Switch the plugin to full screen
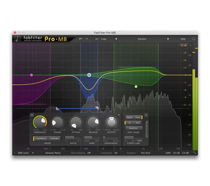Screen dimensions: 210x186 (x=194, y=39)
